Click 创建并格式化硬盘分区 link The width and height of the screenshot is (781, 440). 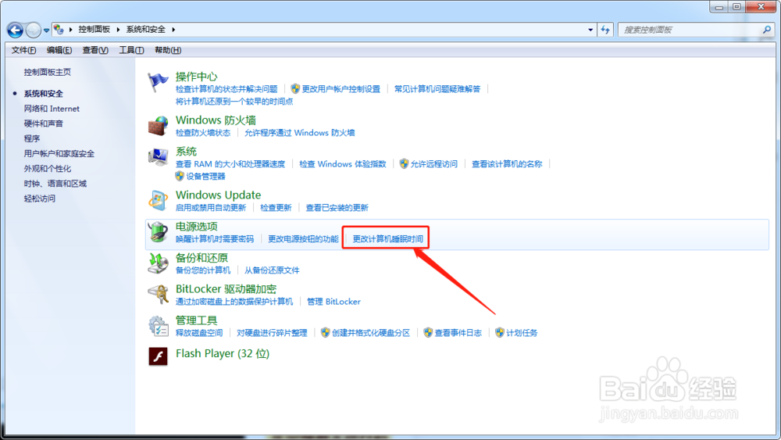point(370,333)
